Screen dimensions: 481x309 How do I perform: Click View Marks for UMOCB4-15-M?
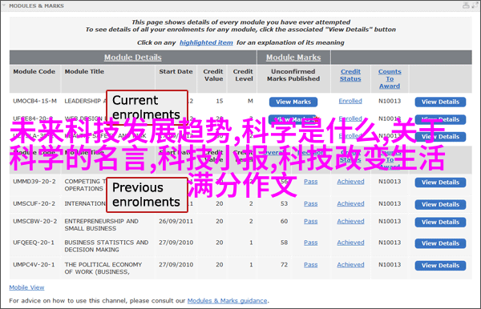pyautogui.click(x=293, y=102)
